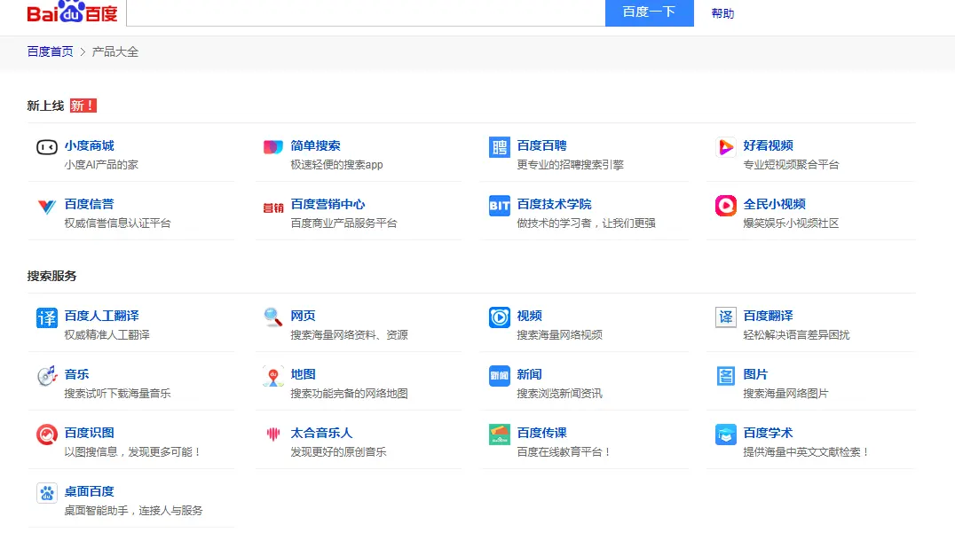Click the 好看视频 play icon
Viewport: 955px width, 556px height.
pos(725,147)
